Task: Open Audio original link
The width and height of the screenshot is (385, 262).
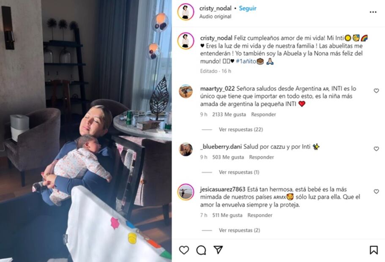Action: coord(215,16)
